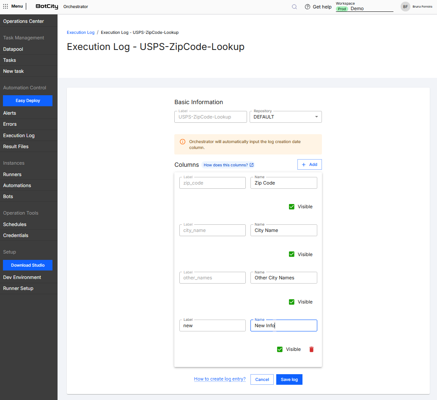Click the orange info icon in the notice
This screenshot has width=437, height=400.
(x=183, y=142)
